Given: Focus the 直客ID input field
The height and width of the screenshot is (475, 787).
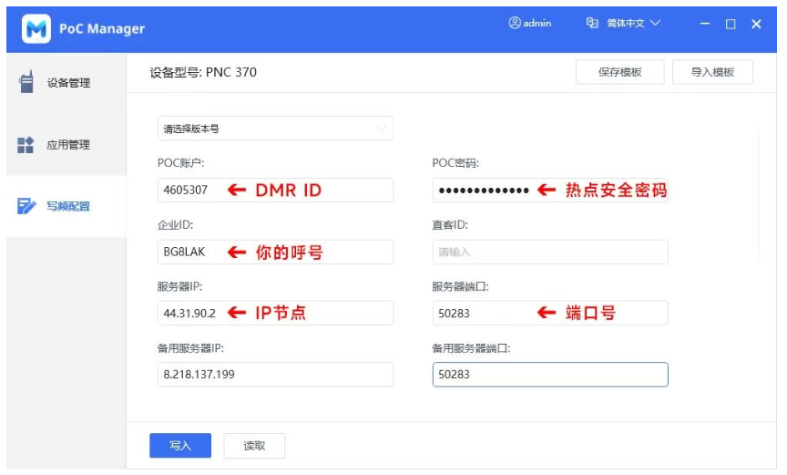Looking at the screenshot, I should pyautogui.click(x=549, y=252).
